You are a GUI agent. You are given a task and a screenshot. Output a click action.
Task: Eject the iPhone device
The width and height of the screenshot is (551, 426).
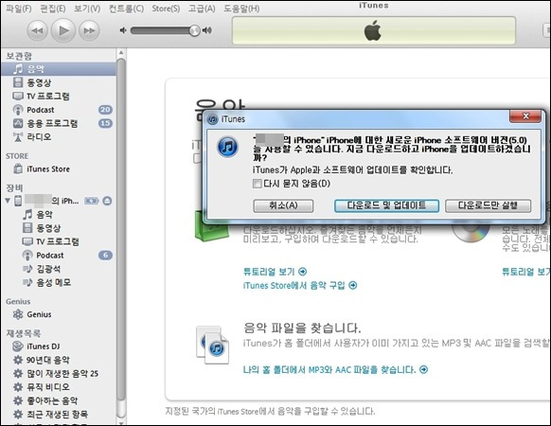pyautogui.click(x=107, y=201)
